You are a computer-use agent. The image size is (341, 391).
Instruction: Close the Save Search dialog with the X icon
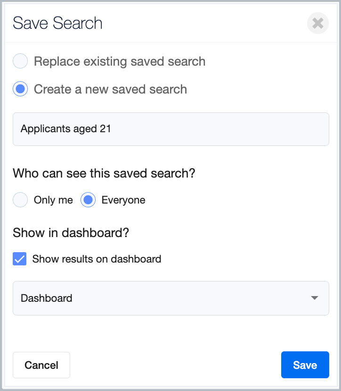[317, 23]
